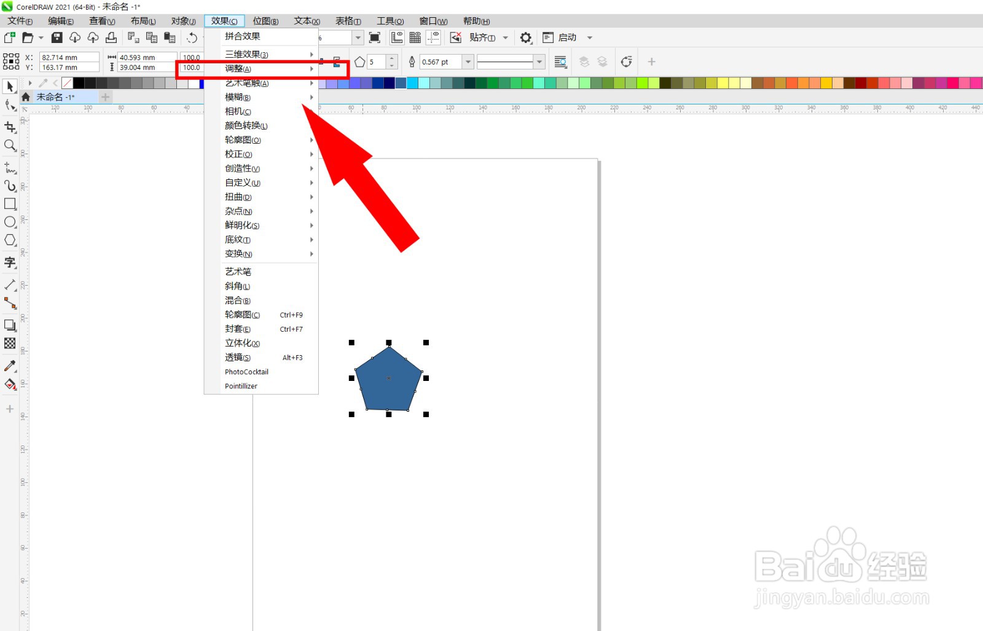Create a new document icon
The image size is (983, 631).
tap(10, 37)
